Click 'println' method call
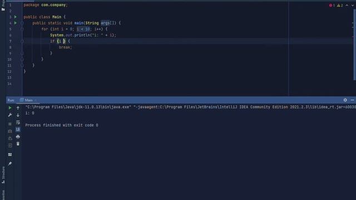Screen dimensions: 356x200 [x=82, y=35]
